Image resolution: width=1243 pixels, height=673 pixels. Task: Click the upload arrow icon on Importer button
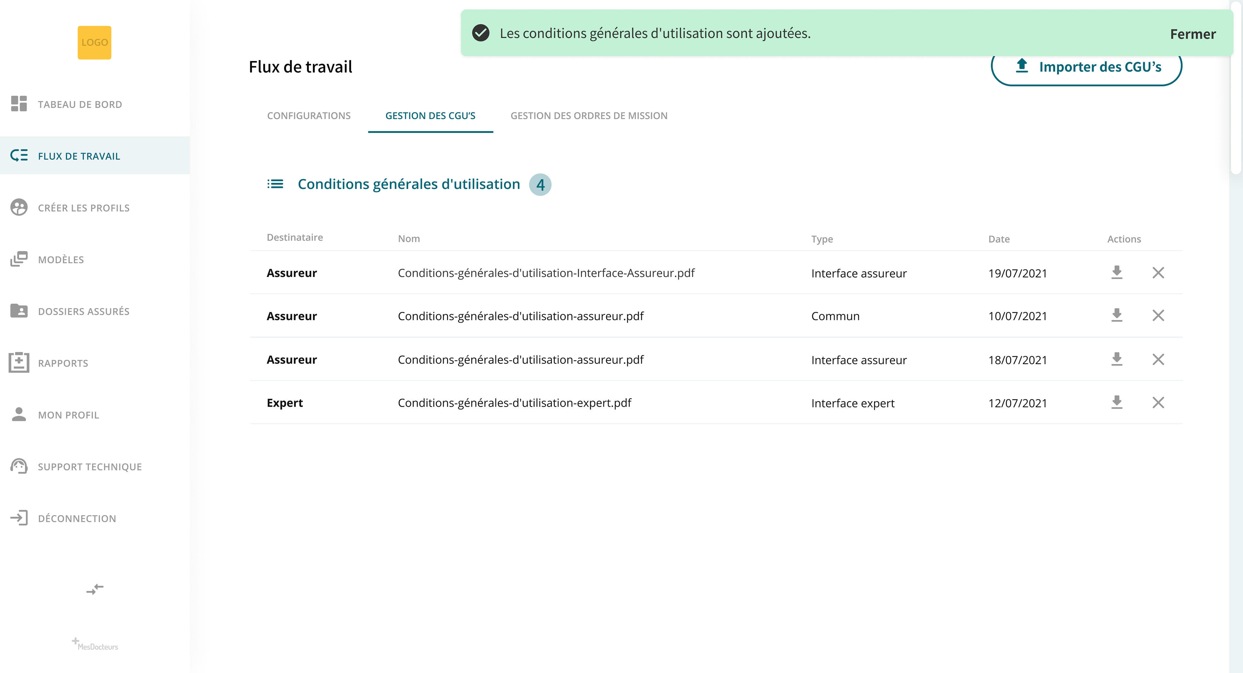1022,66
